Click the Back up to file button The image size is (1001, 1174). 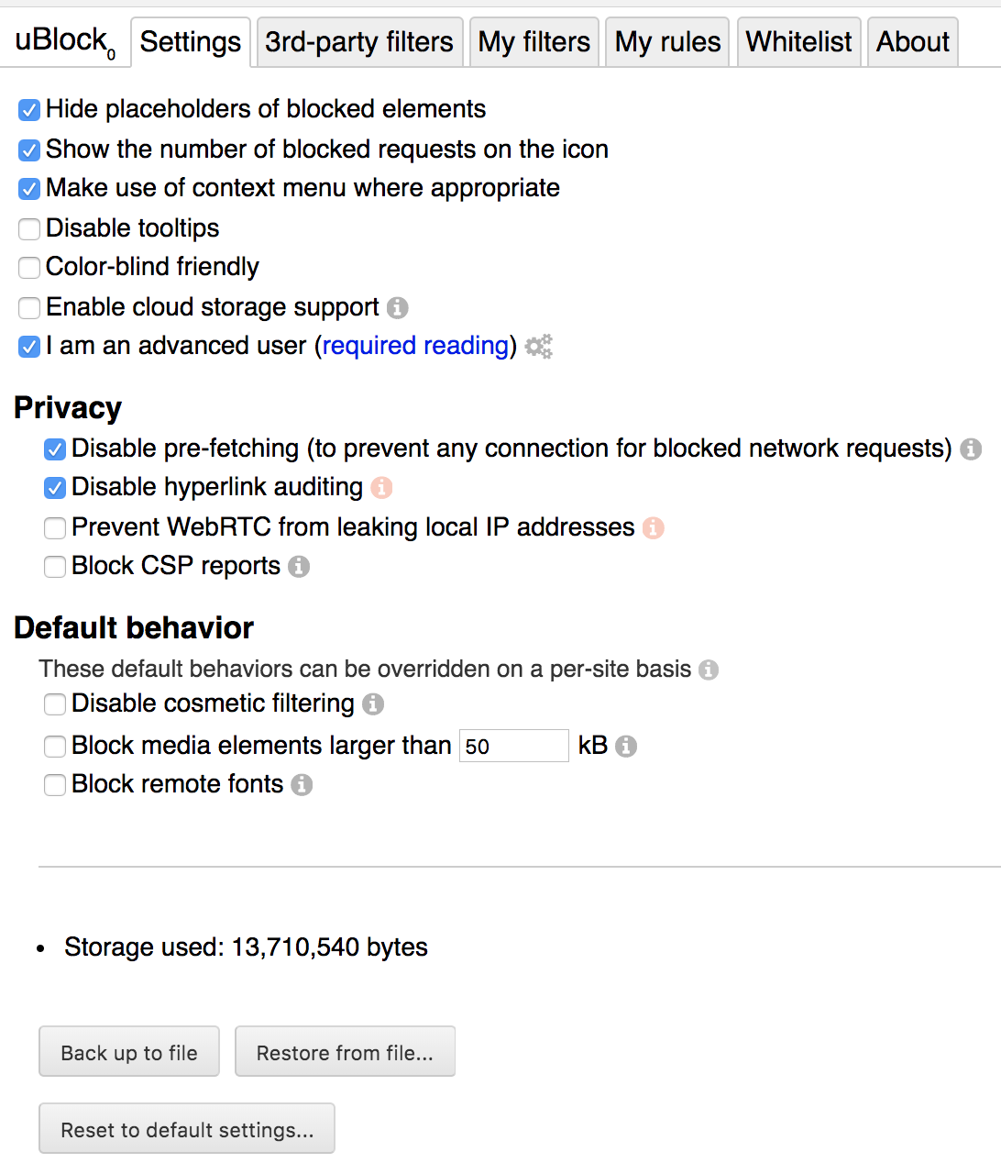pos(128,1052)
